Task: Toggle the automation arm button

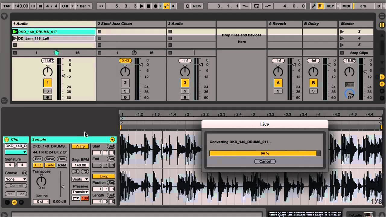Action: pyautogui.click(x=166, y=6)
